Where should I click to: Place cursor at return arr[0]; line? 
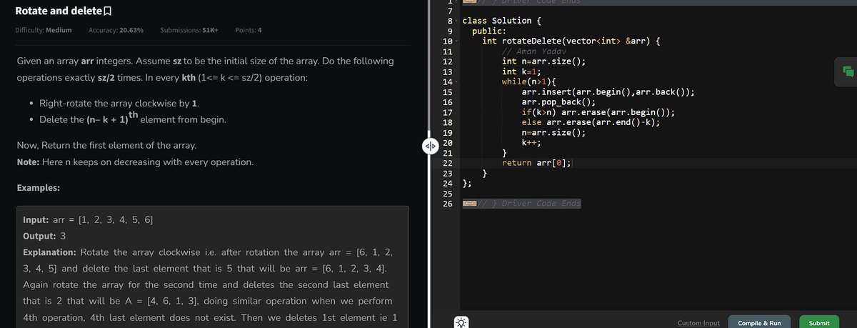click(x=536, y=163)
